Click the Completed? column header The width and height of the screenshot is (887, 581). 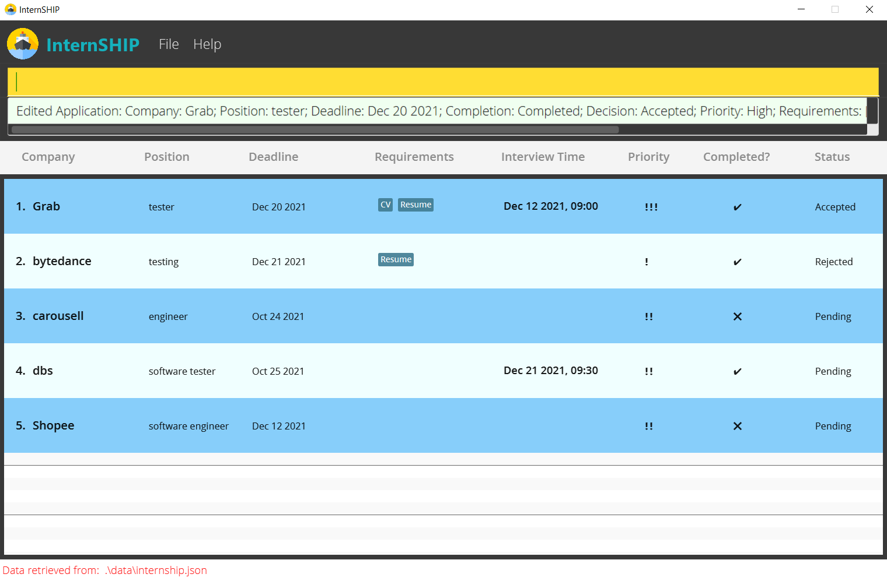736,157
